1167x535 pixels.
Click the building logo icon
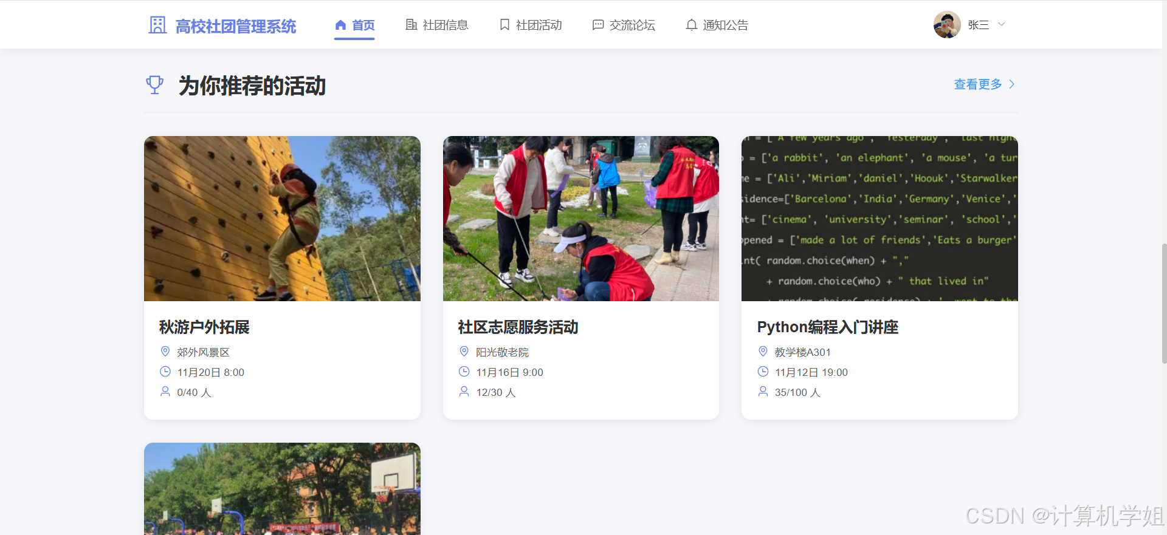pyautogui.click(x=157, y=25)
